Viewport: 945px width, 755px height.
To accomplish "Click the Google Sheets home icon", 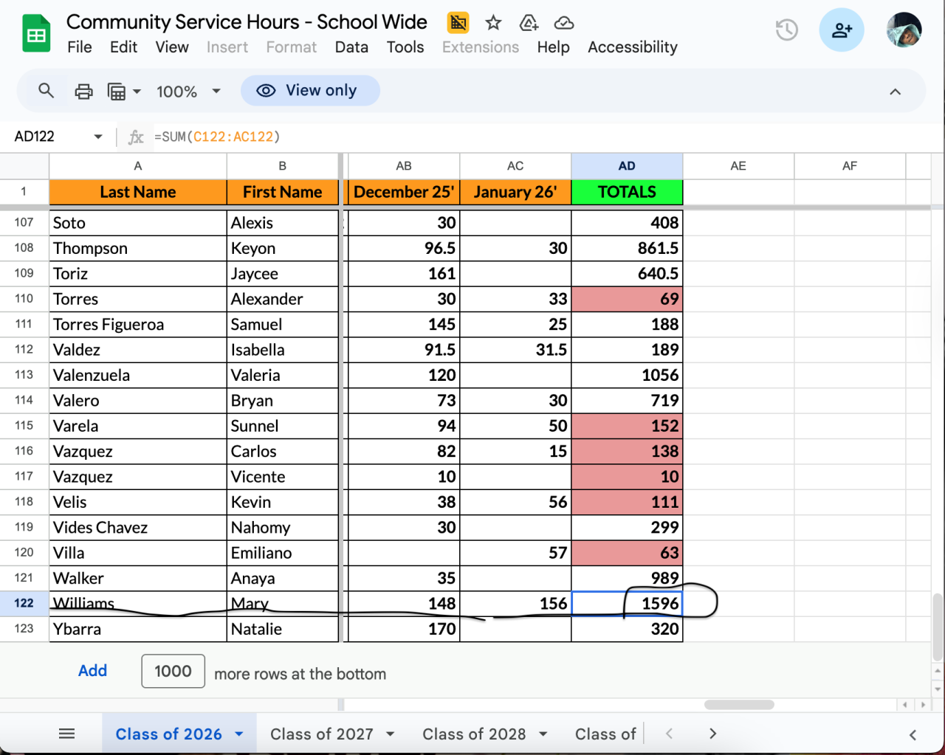I will [x=36, y=35].
